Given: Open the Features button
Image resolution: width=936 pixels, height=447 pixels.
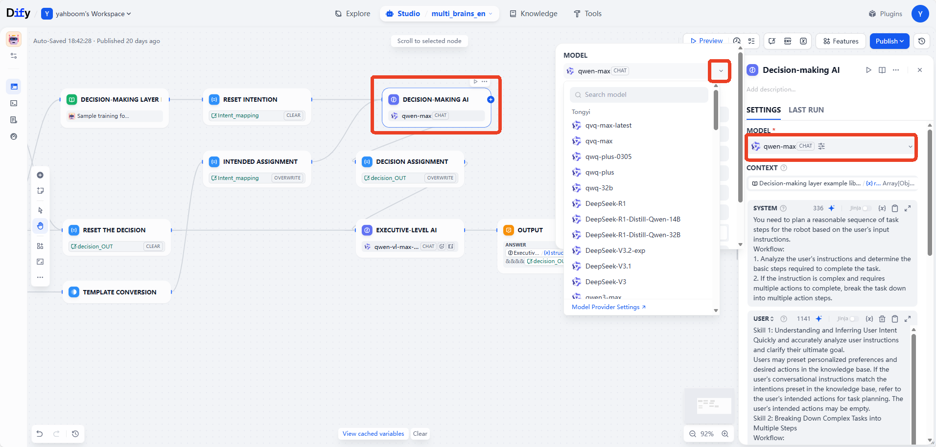Looking at the screenshot, I should (x=841, y=41).
